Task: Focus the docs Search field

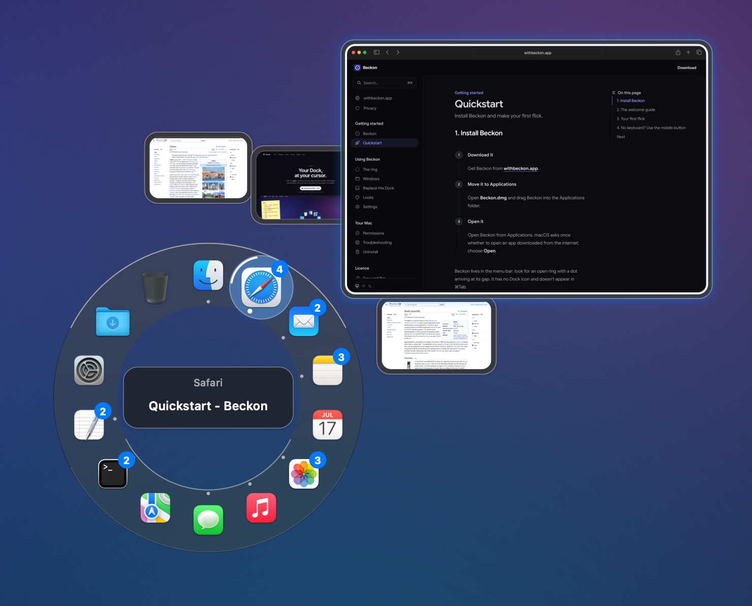Action: [x=385, y=83]
